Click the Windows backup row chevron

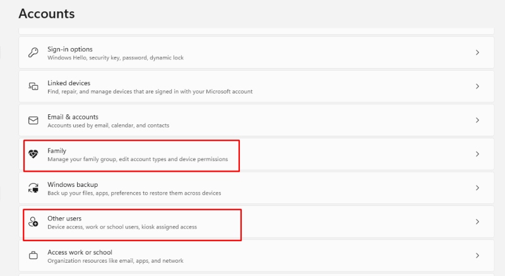click(477, 188)
